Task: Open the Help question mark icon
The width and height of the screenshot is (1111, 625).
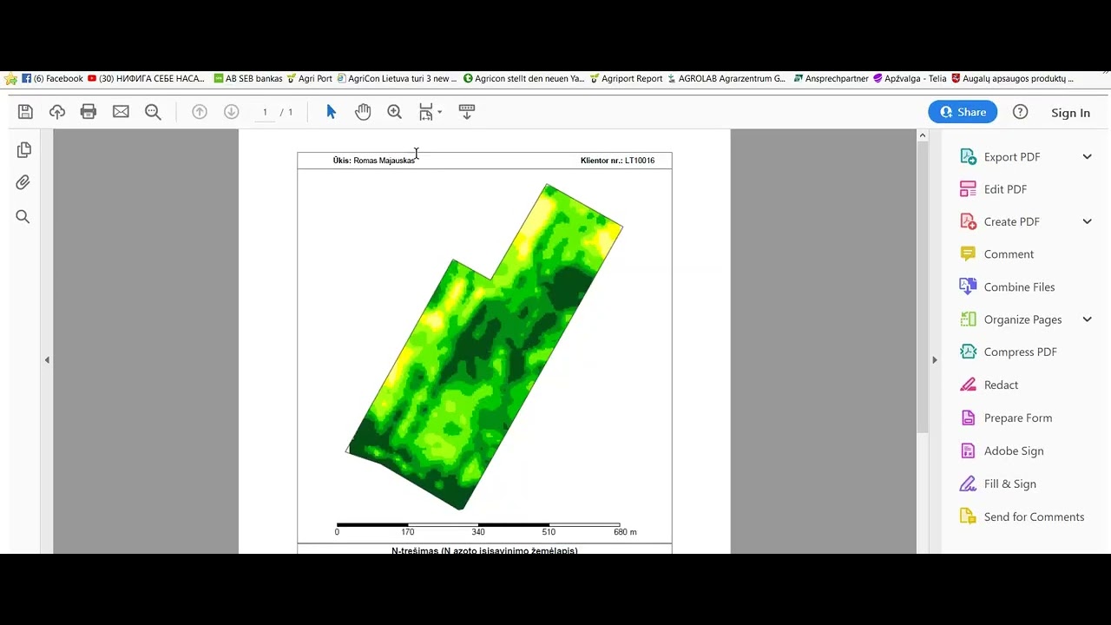Action: coord(1021,112)
